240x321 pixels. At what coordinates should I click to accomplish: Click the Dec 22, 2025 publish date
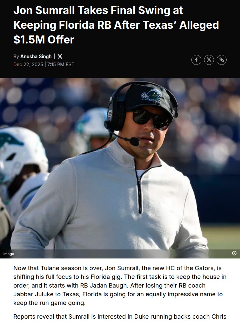coord(28,65)
